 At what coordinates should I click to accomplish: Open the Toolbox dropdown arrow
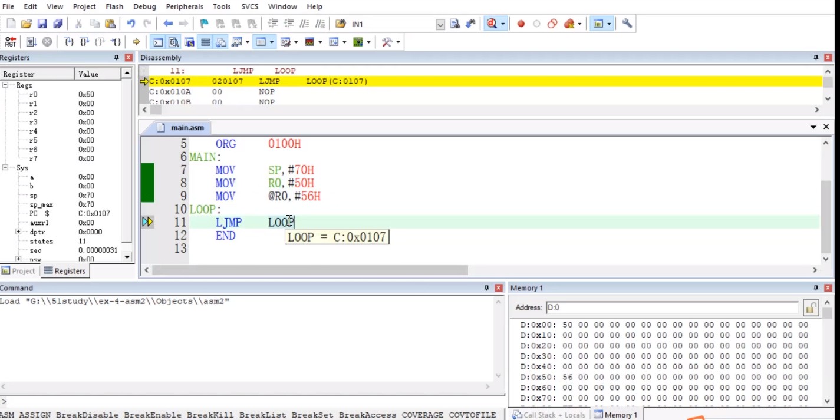398,42
